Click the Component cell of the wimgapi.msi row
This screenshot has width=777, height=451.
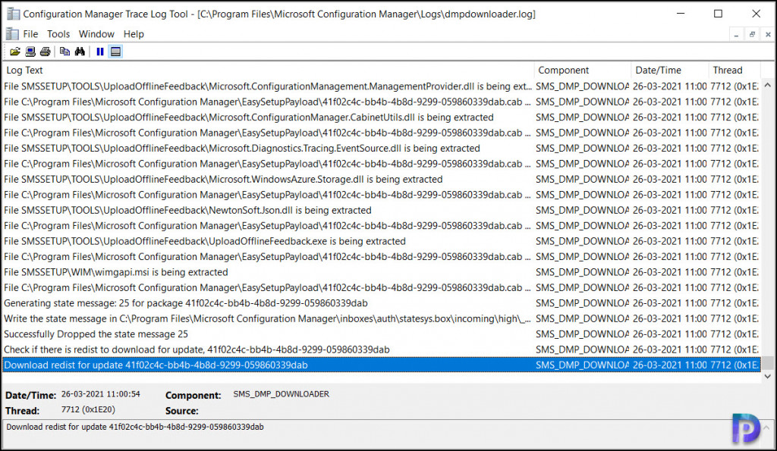582,272
